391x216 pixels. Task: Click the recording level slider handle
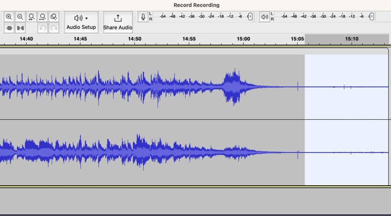(x=250, y=17)
